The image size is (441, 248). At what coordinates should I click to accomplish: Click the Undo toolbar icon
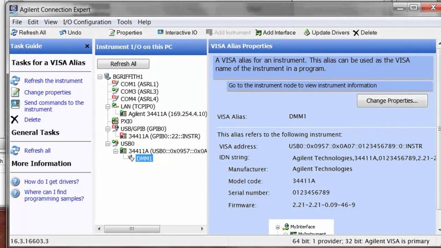63,32
